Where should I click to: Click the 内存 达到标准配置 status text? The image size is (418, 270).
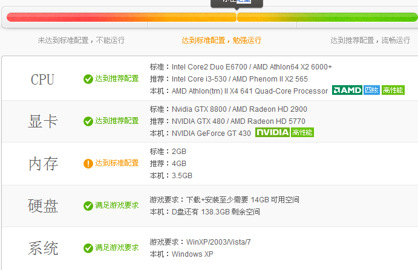(x=117, y=164)
